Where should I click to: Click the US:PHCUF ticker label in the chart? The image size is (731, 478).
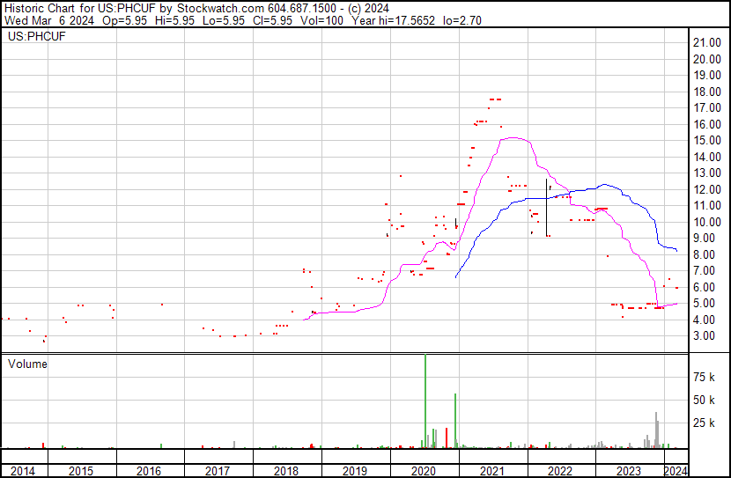click(37, 36)
